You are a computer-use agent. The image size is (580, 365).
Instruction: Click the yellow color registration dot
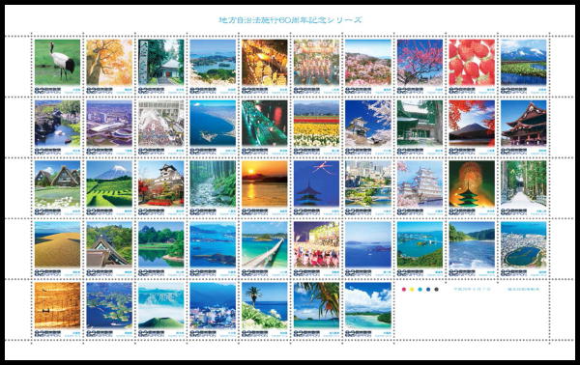click(x=412, y=290)
